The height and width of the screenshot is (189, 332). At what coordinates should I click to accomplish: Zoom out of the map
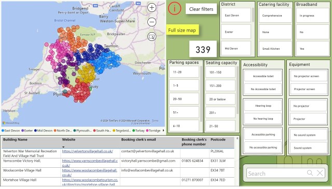tap(152, 22)
